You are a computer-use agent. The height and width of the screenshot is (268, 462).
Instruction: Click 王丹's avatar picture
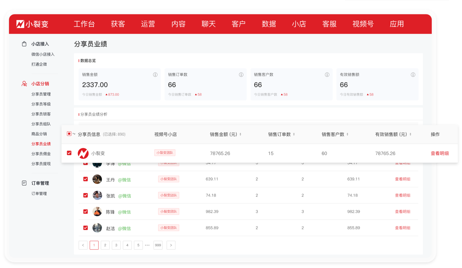[97, 179]
